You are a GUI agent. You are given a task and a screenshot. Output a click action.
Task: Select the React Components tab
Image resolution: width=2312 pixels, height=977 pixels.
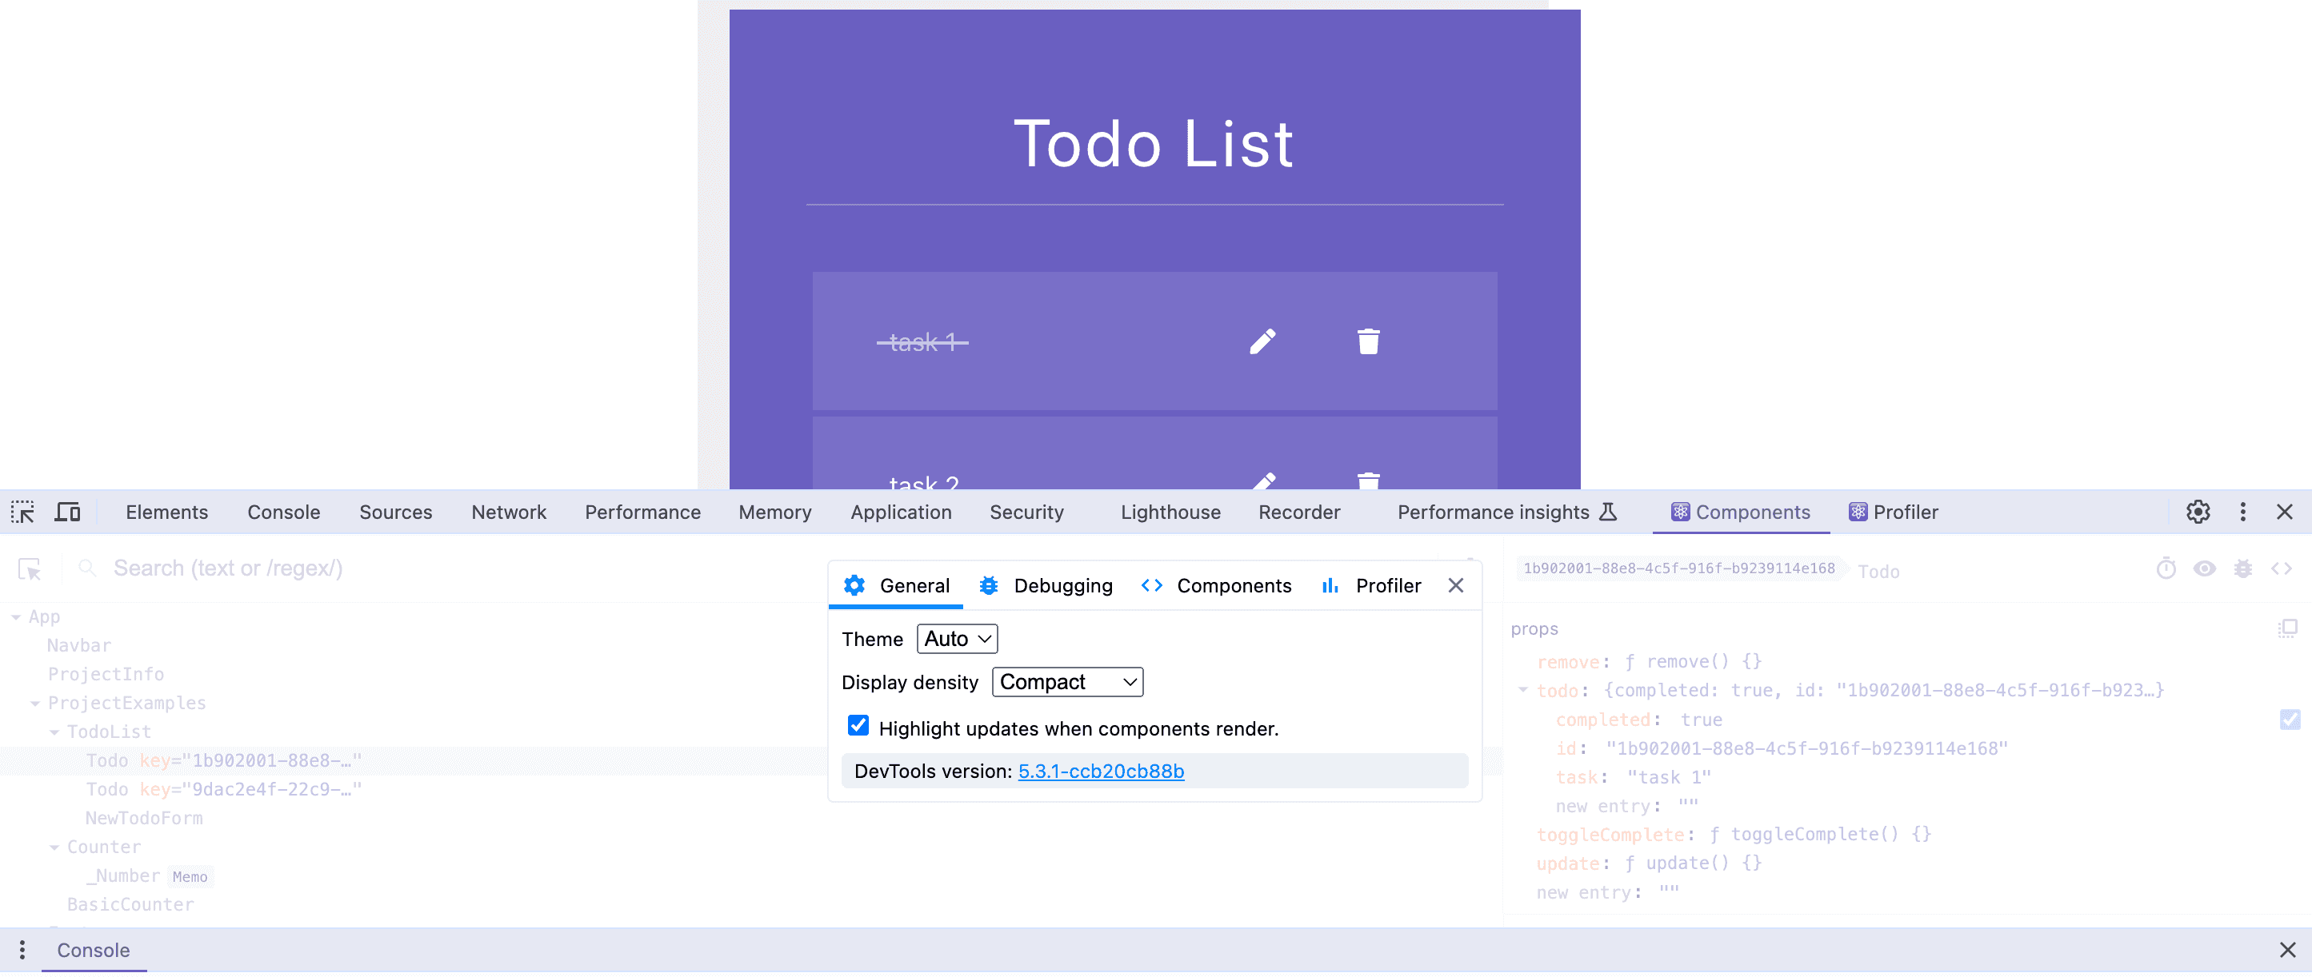(1740, 512)
